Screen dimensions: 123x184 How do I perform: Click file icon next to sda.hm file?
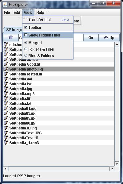(x=6, y=44)
